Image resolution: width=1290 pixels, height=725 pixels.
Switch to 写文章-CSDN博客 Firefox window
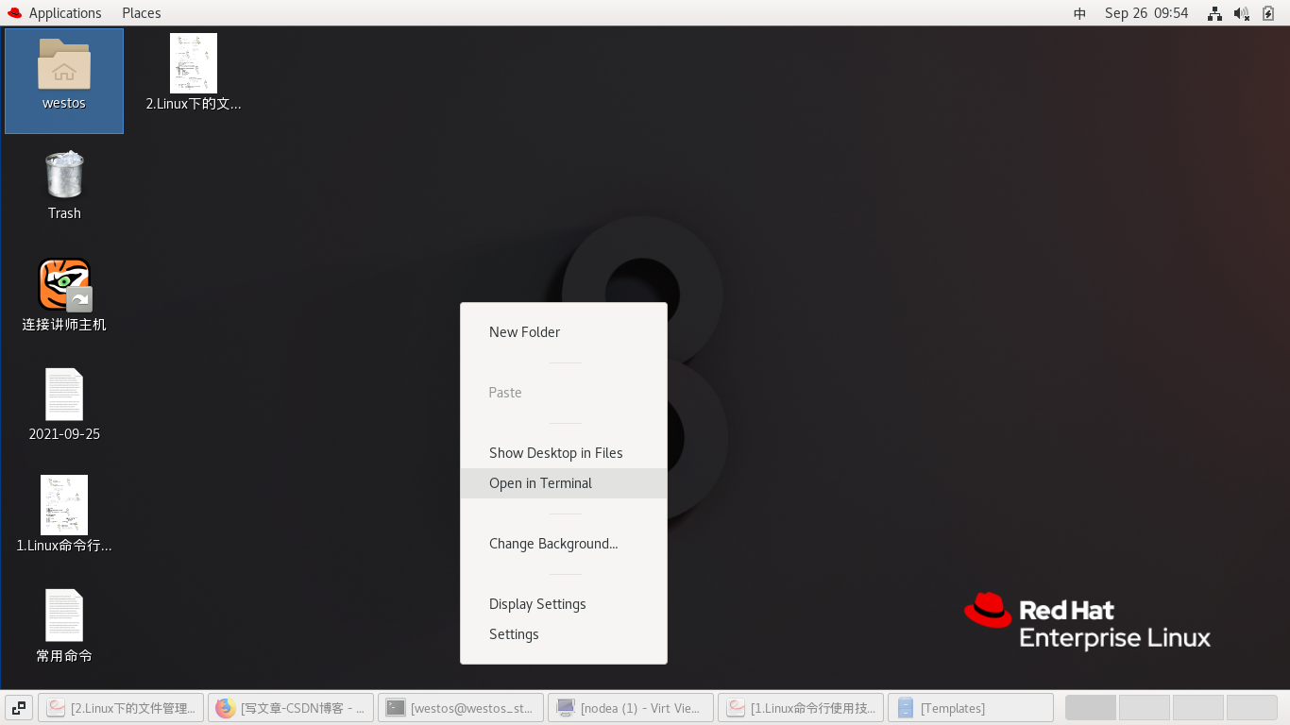tap(291, 708)
